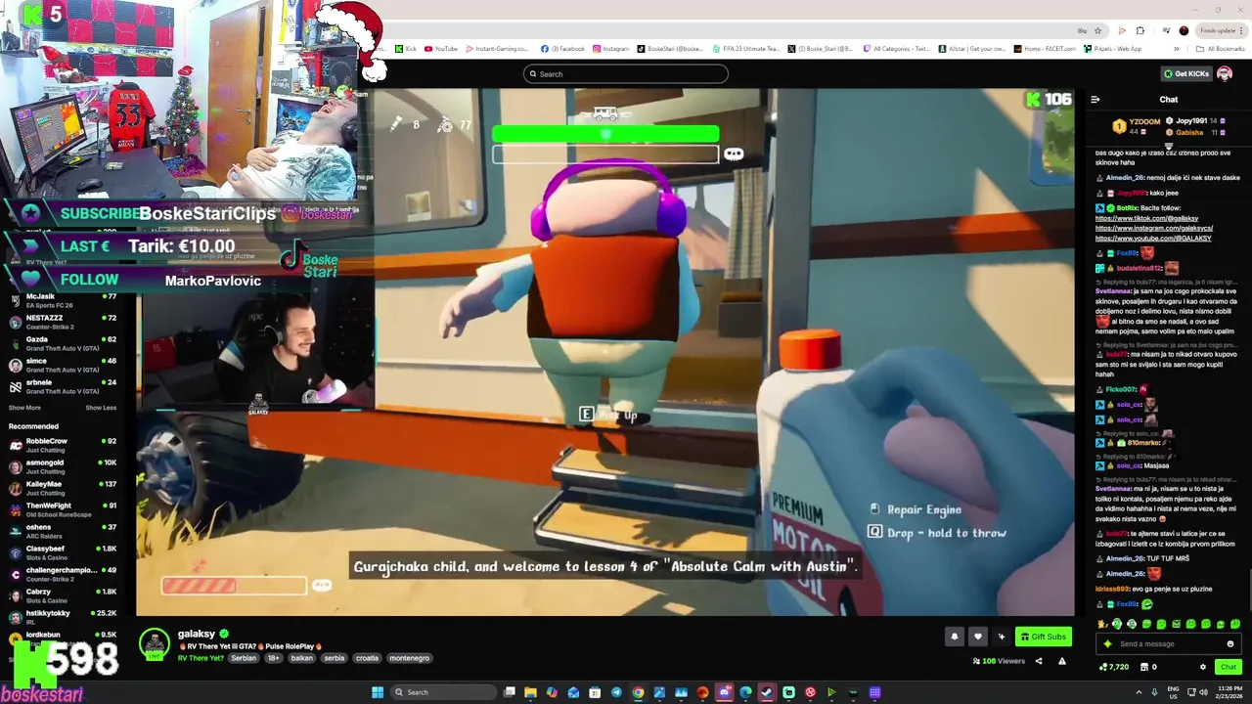Viewport: 1252px width, 704px height.
Task: Open the KaileyMae recommended channel
Action: tap(63, 488)
